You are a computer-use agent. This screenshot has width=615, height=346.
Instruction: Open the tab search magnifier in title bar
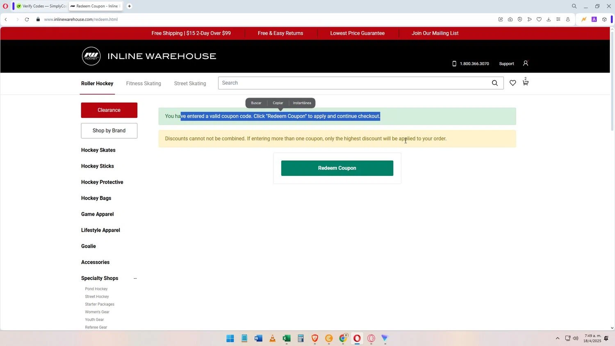(574, 6)
